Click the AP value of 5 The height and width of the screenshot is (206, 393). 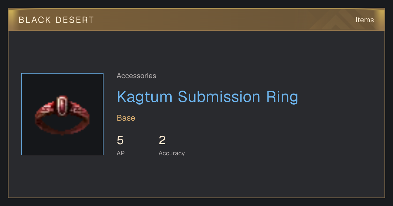point(120,141)
